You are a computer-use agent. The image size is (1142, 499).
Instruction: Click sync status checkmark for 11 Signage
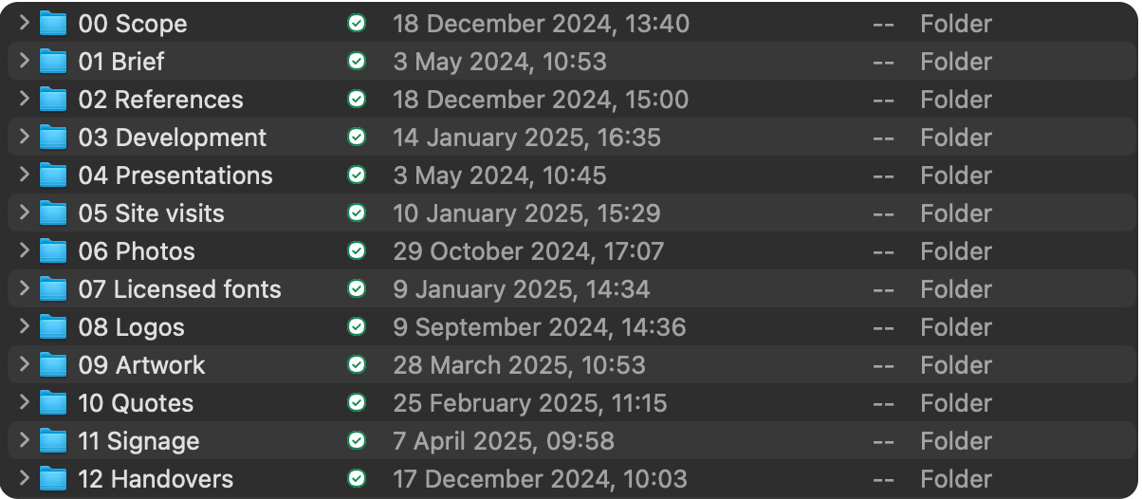tap(357, 441)
